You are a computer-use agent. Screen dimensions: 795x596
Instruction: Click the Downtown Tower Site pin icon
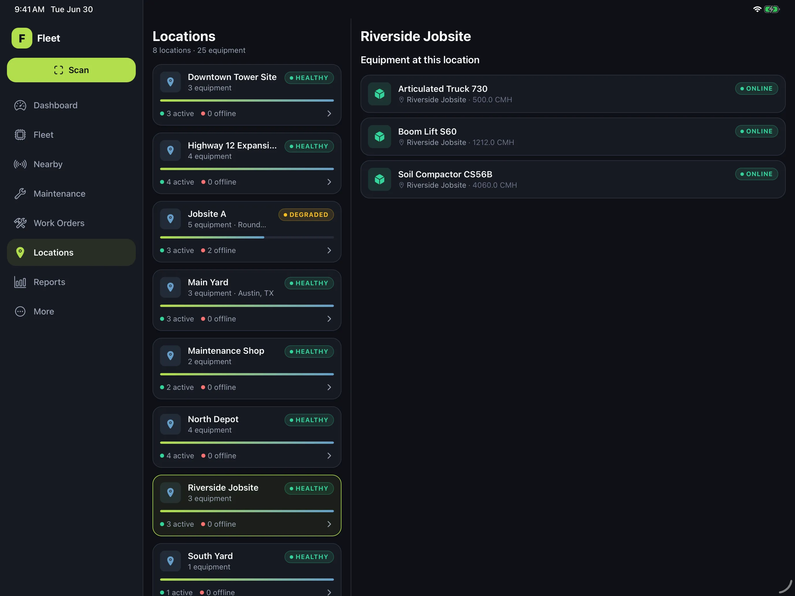pos(170,82)
